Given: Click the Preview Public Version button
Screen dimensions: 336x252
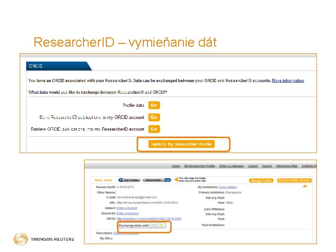Looking at the screenshot, I should point(294,181).
